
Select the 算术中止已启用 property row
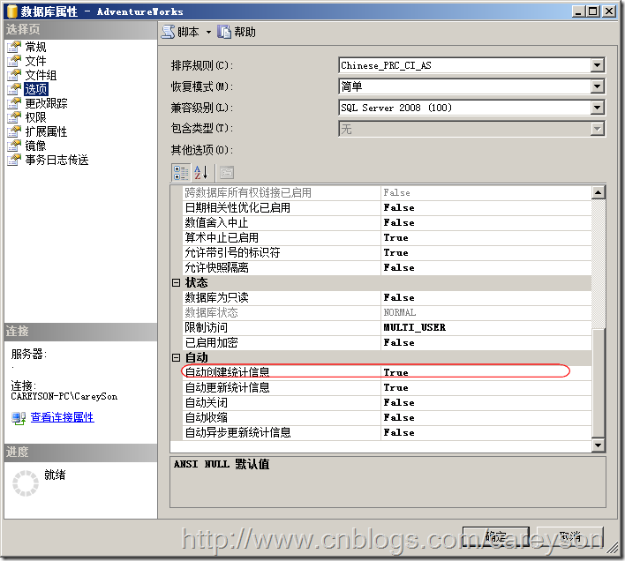(x=387, y=237)
